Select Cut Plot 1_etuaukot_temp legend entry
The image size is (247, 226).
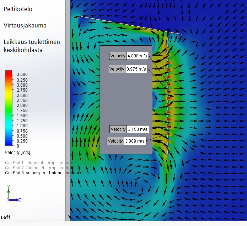coord(39,163)
